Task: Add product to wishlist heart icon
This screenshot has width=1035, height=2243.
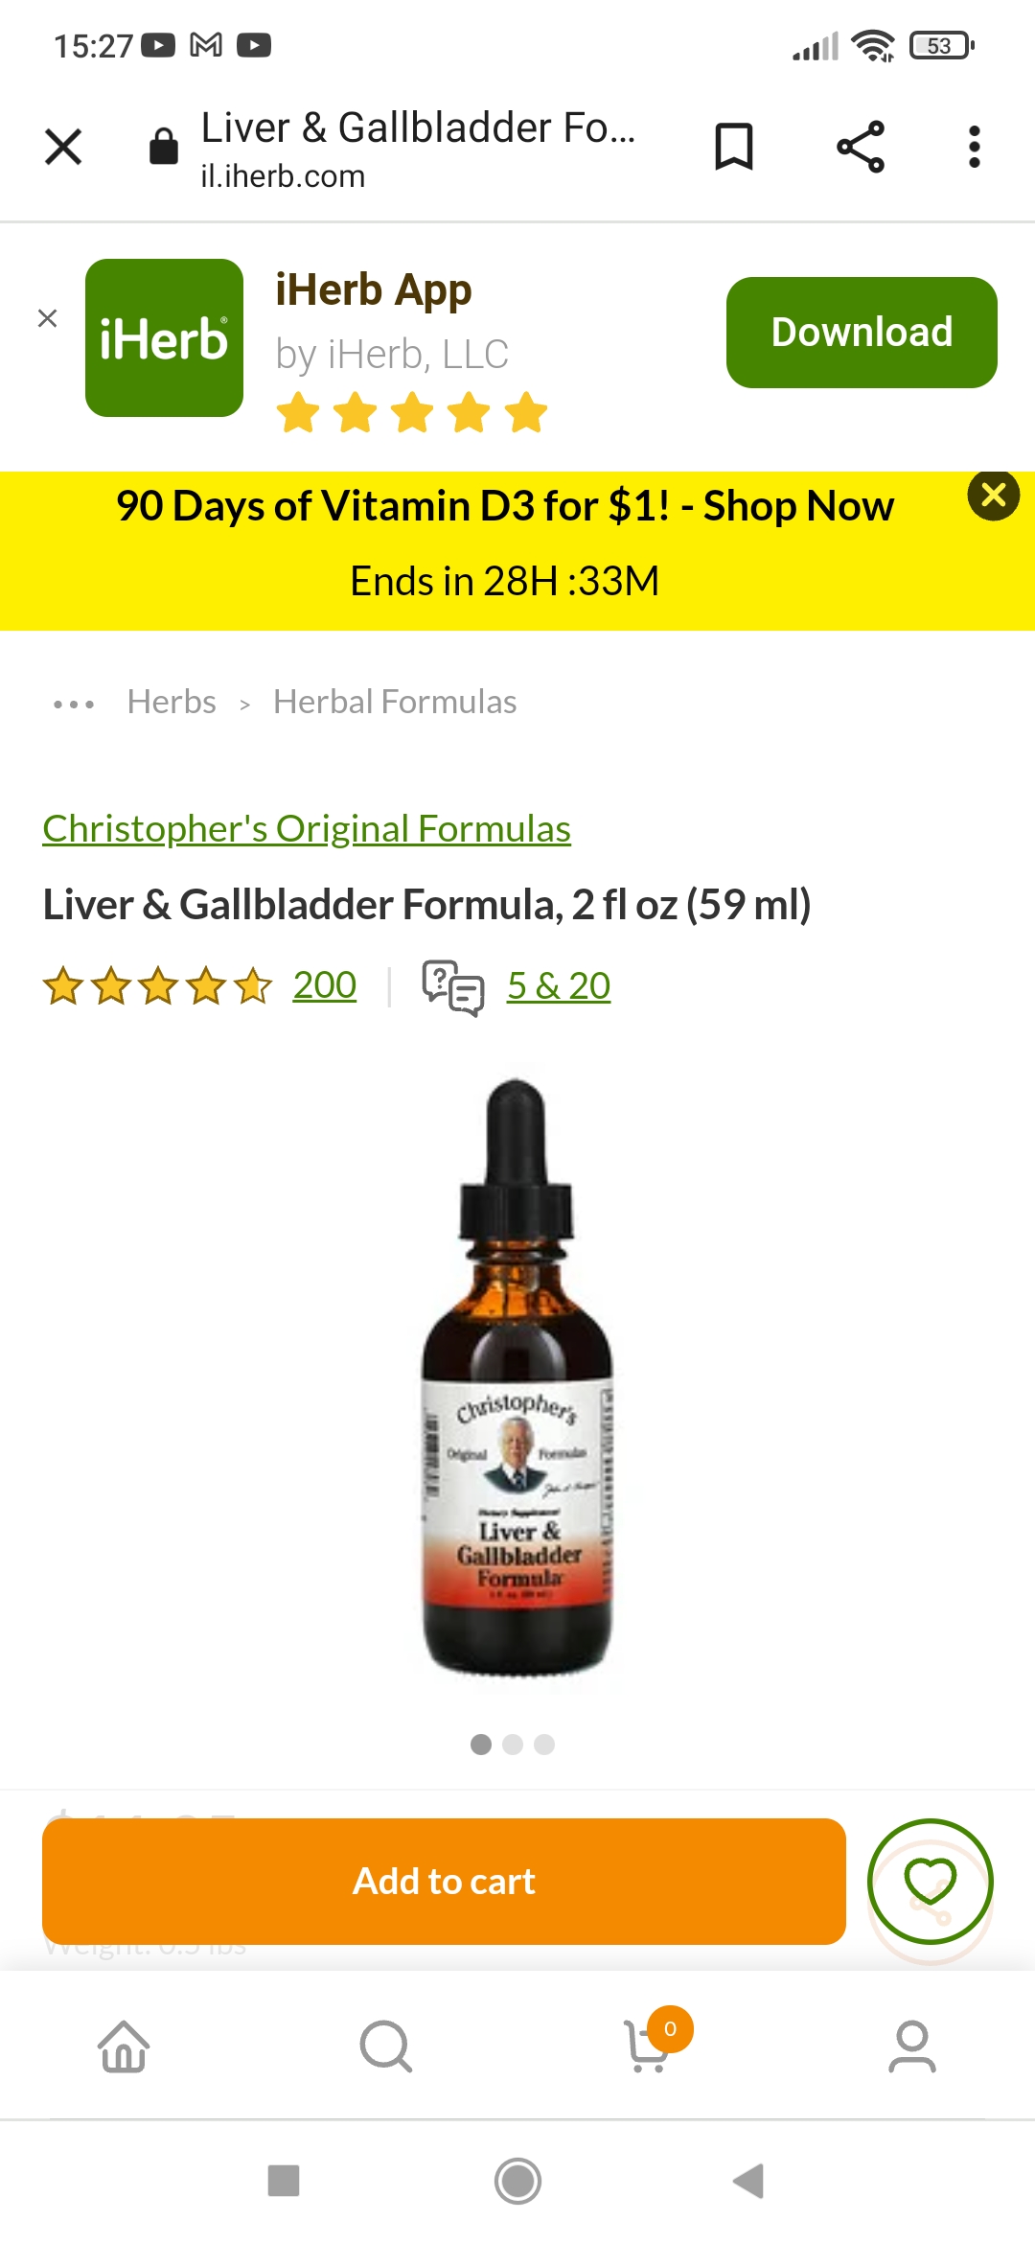Action: point(930,1882)
